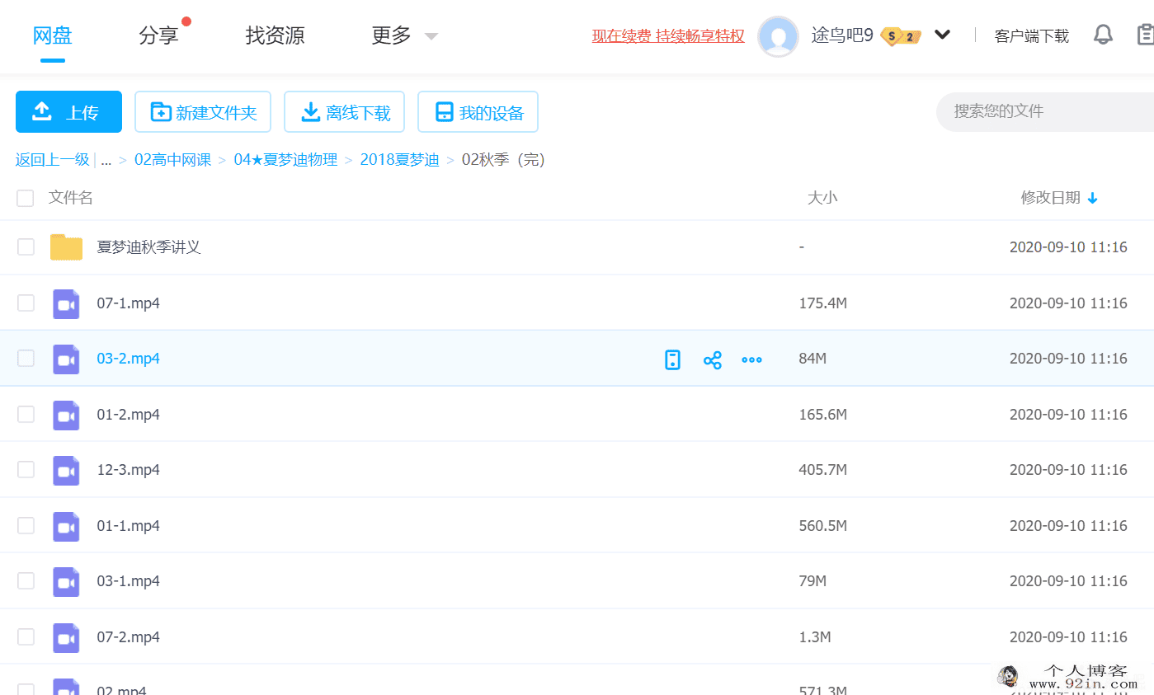Click the username 途鸟吧9

click(842, 35)
